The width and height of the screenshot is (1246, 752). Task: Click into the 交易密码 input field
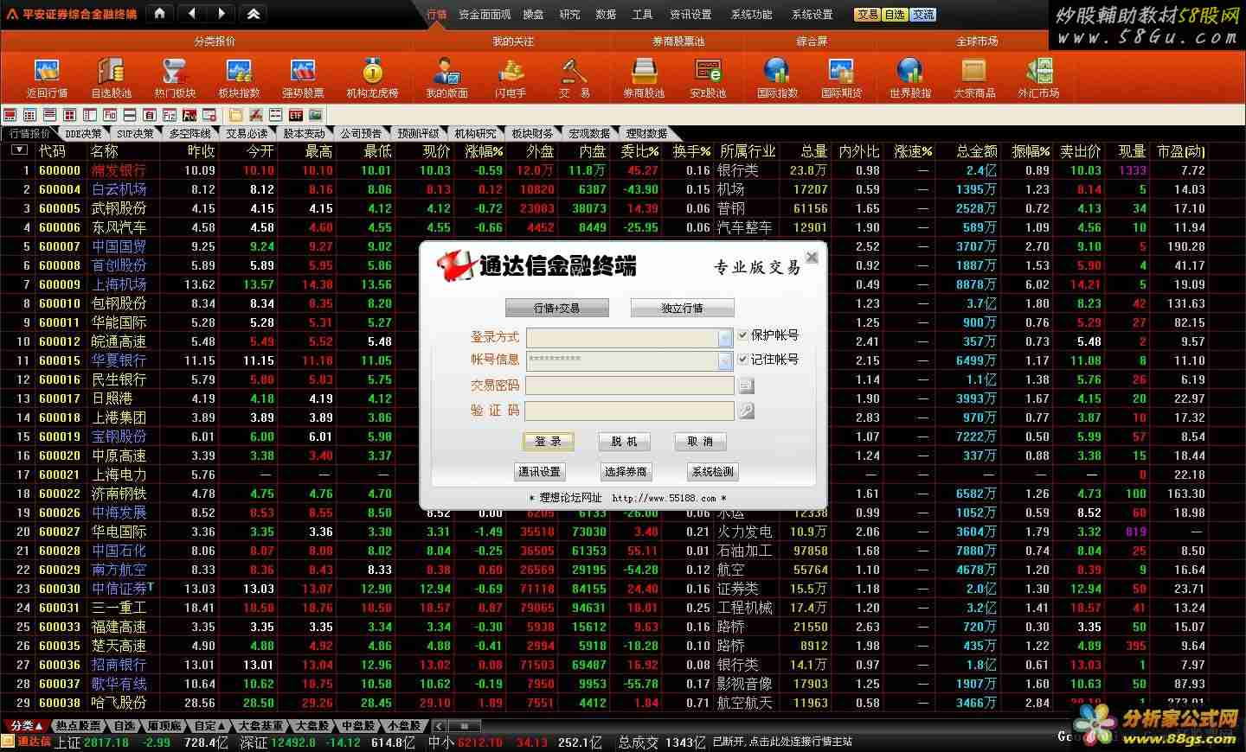629,386
